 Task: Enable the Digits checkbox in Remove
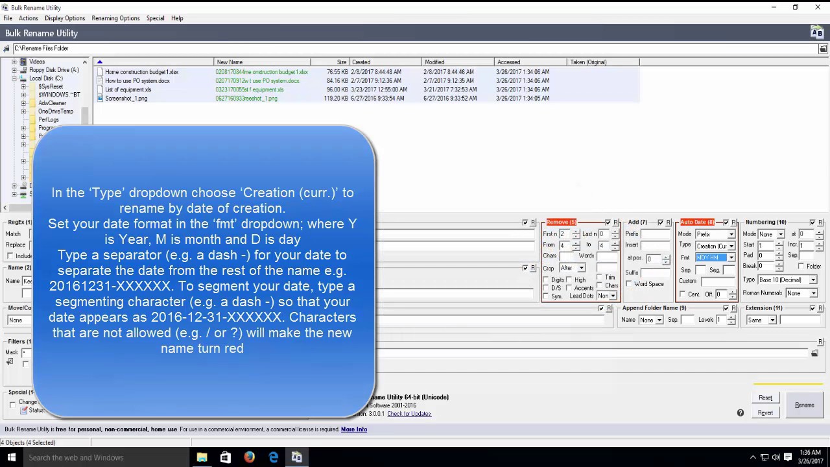pos(547,280)
